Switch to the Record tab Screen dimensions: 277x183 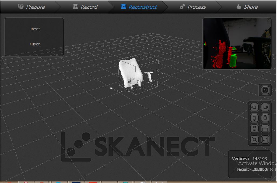pyautogui.click(x=85, y=7)
